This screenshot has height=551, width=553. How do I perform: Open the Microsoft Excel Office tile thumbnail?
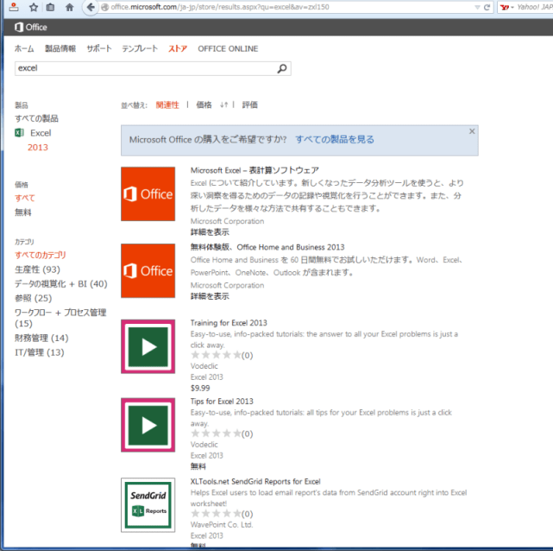coord(148,193)
